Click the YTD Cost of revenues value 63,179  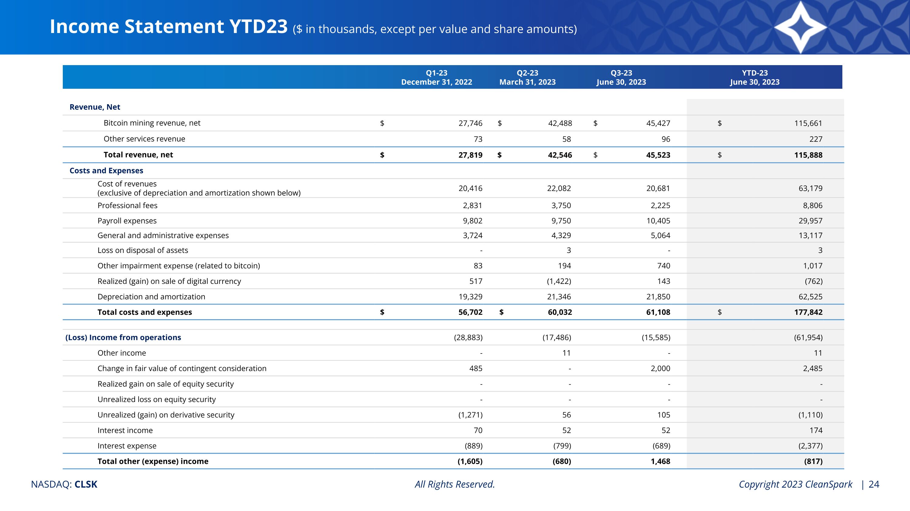click(x=811, y=188)
